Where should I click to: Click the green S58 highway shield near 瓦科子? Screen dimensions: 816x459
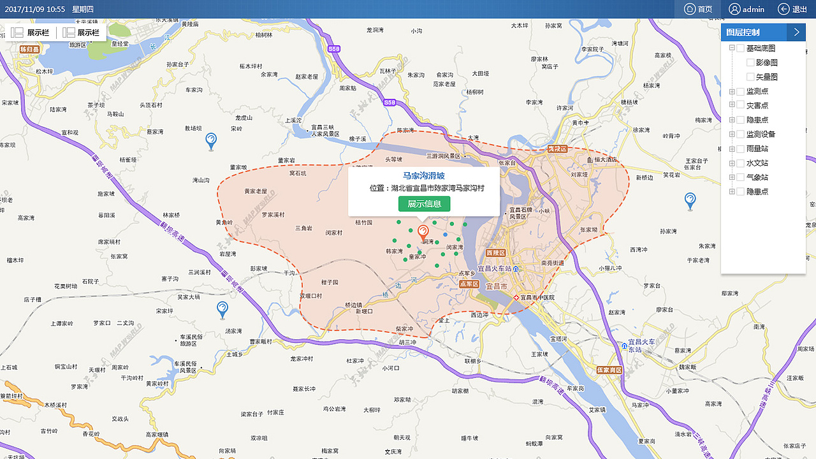point(390,103)
